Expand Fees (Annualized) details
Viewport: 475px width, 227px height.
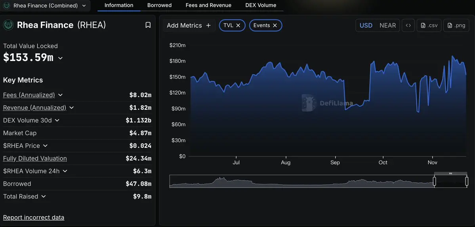60,95
